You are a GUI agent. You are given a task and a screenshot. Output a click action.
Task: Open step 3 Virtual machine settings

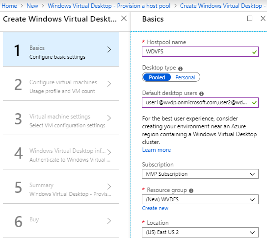coord(61,118)
